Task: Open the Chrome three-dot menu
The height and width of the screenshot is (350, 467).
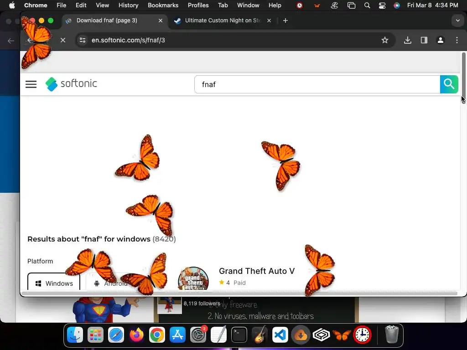Action: (x=457, y=40)
